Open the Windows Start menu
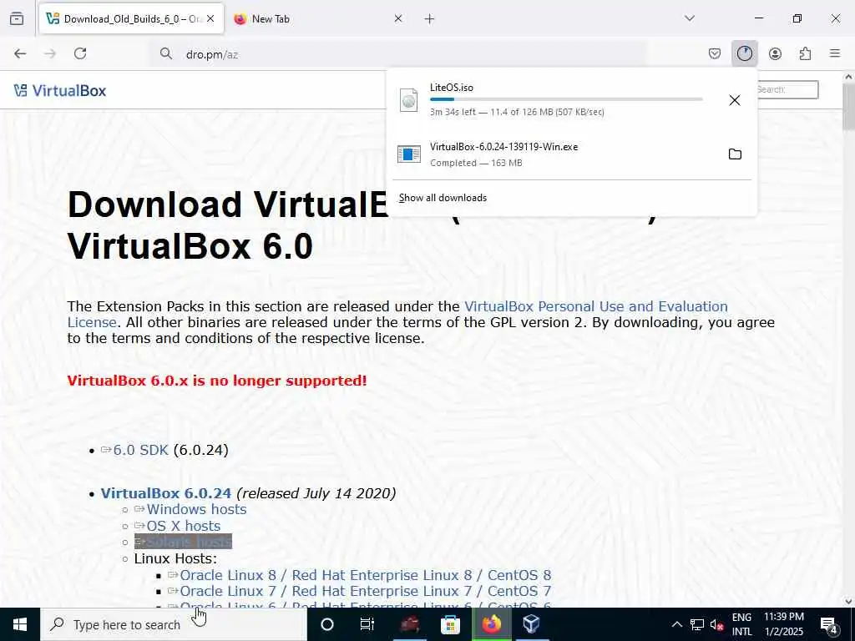855x641 pixels. pyautogui.click(x=20, y=624)
